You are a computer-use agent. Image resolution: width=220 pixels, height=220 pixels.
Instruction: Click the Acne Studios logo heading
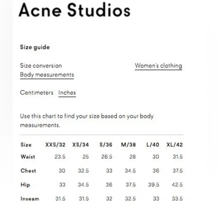[x=74, y=10]
